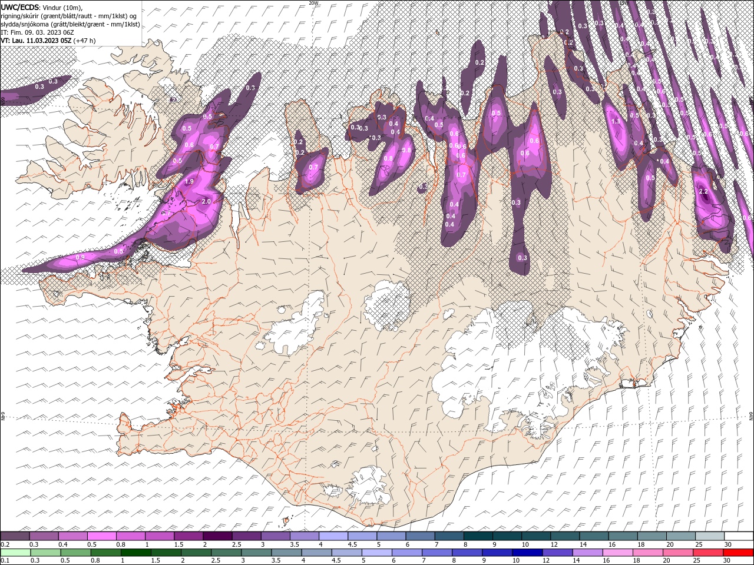Screen dimensions: 754x565
Task: Click the 15W longitude label
Action: pos(624,2)
